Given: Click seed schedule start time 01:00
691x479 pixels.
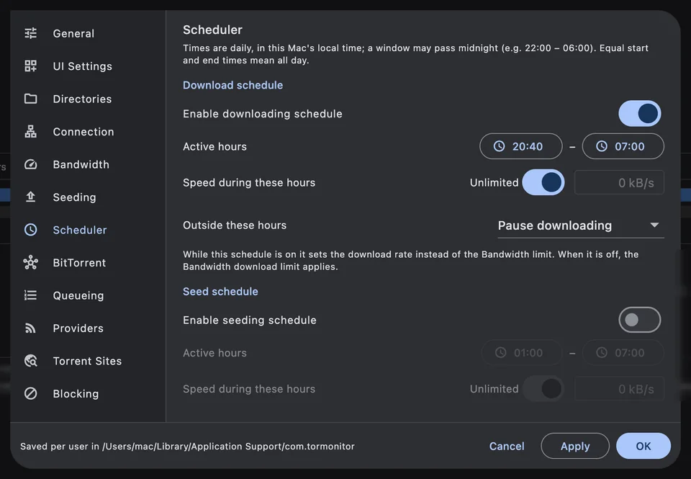Looking at the screenshot, I should pos(522,353).
